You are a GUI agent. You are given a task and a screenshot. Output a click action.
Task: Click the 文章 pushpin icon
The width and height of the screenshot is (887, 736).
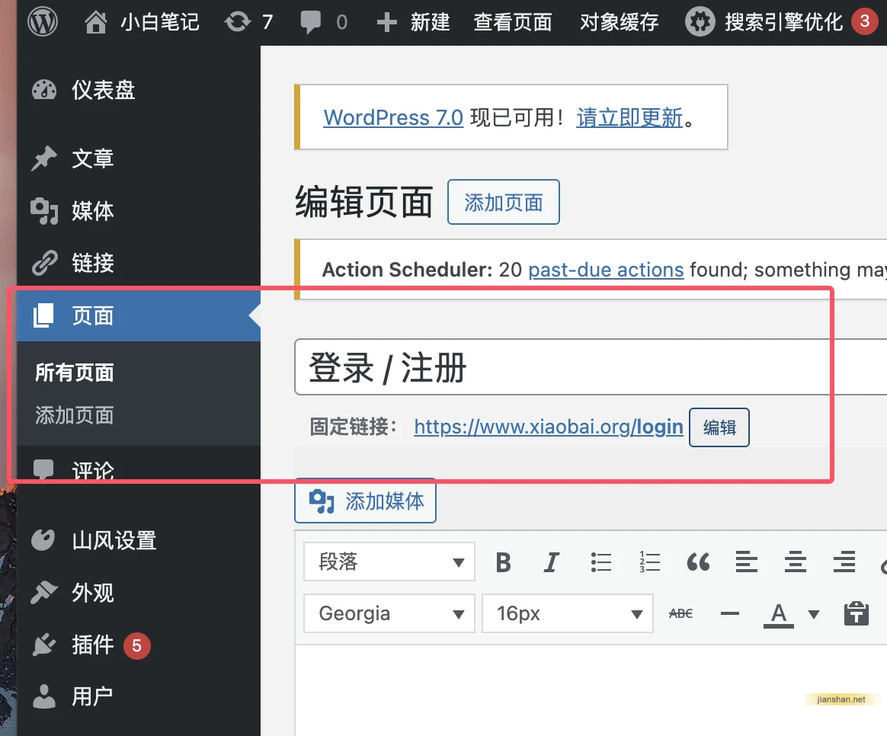click(x=44, y=158)
